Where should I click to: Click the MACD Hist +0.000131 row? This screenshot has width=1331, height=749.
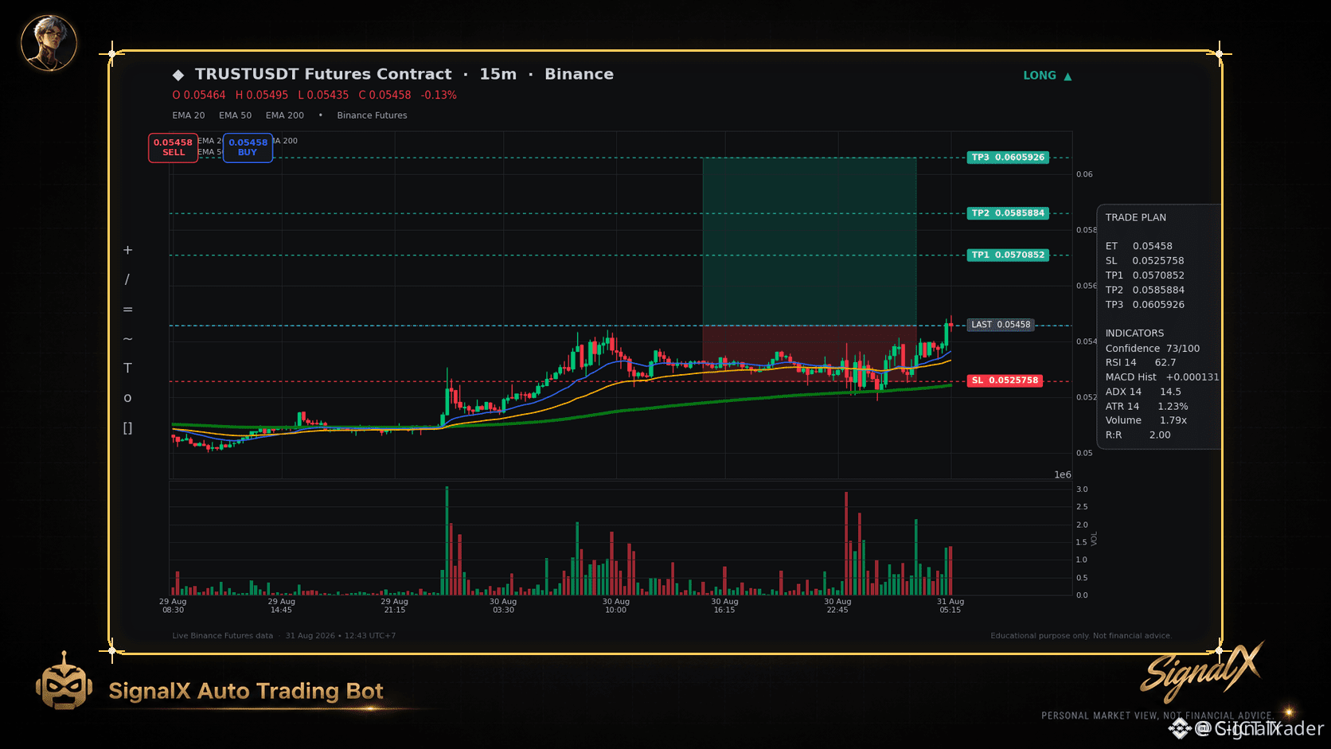tap(1162, 377)
